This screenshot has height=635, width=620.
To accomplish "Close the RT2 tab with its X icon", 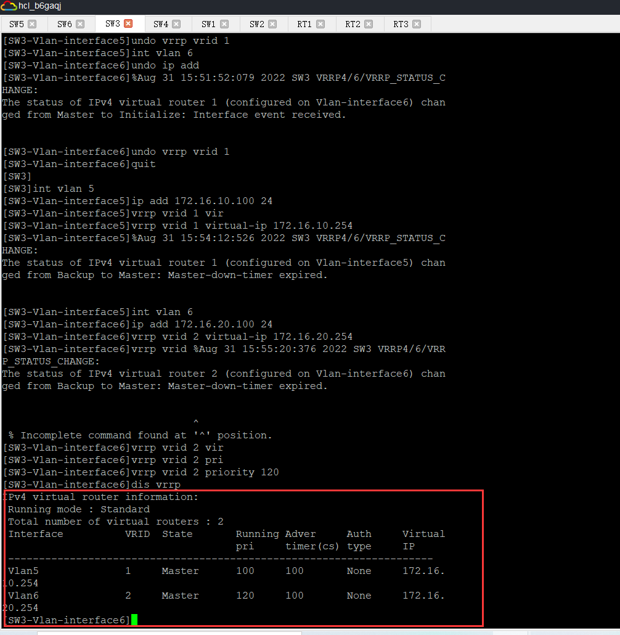I will point(369,24).
